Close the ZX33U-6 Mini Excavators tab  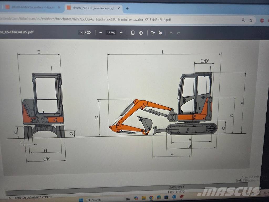click(x=59, y=7)
